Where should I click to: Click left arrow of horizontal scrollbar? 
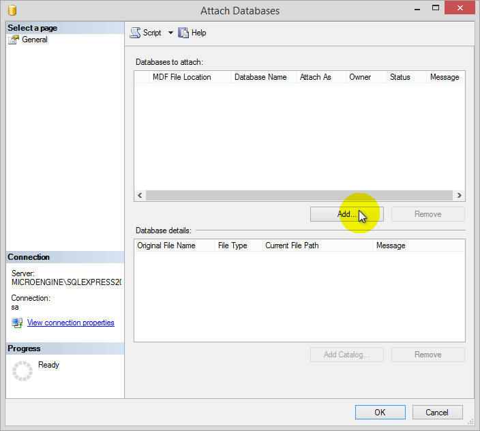[x=140, y=196]
